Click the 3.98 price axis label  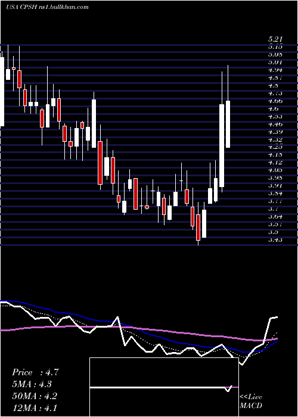(275, 178)
